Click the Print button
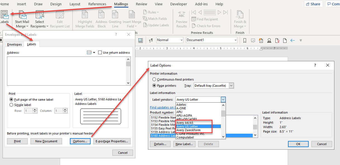The width and height of the screenshot is (340, 165). [17, 141]
